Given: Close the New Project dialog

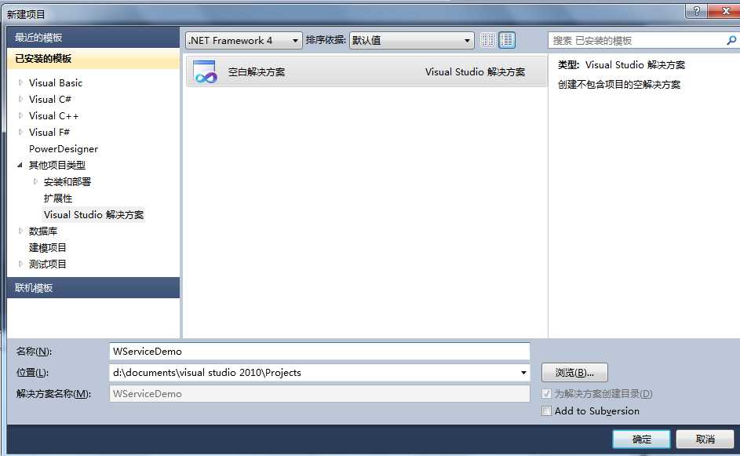Looking at the screenshot, I should [726, 11].
